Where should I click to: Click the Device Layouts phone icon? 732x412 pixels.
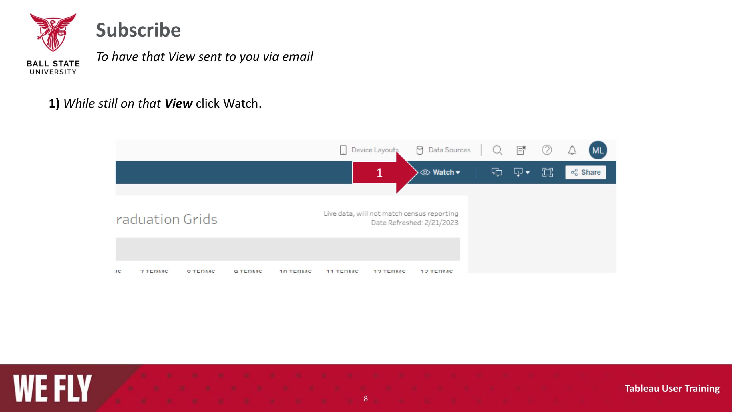point(343,150)
